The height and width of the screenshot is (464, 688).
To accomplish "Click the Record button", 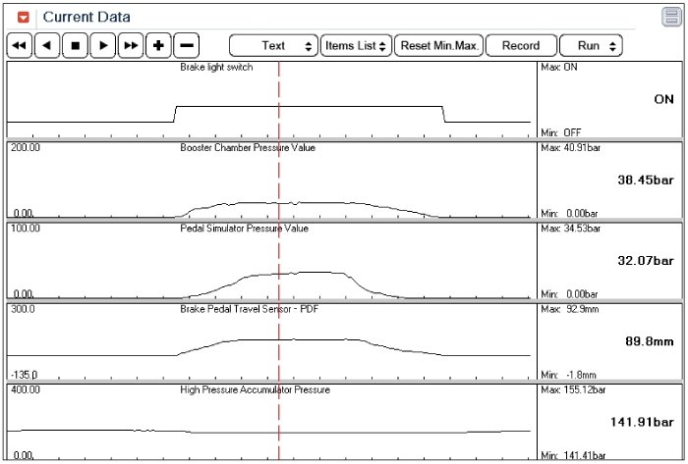I will [x=521, y=45].
